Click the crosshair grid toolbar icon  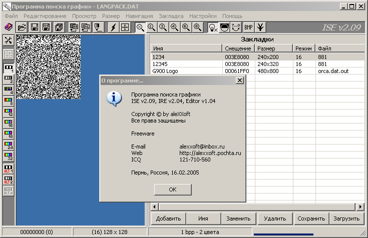click(125, 27)
